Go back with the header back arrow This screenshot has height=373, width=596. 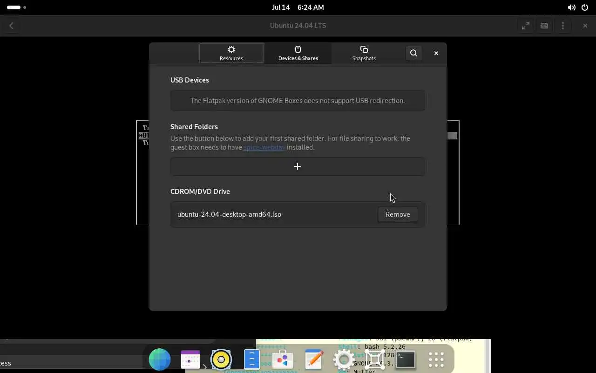tap(11, 26)
